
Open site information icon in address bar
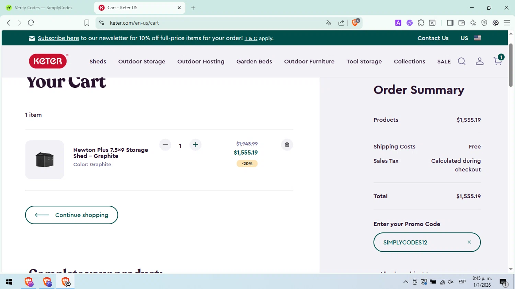pyautogui.click(x=101, y=23)
